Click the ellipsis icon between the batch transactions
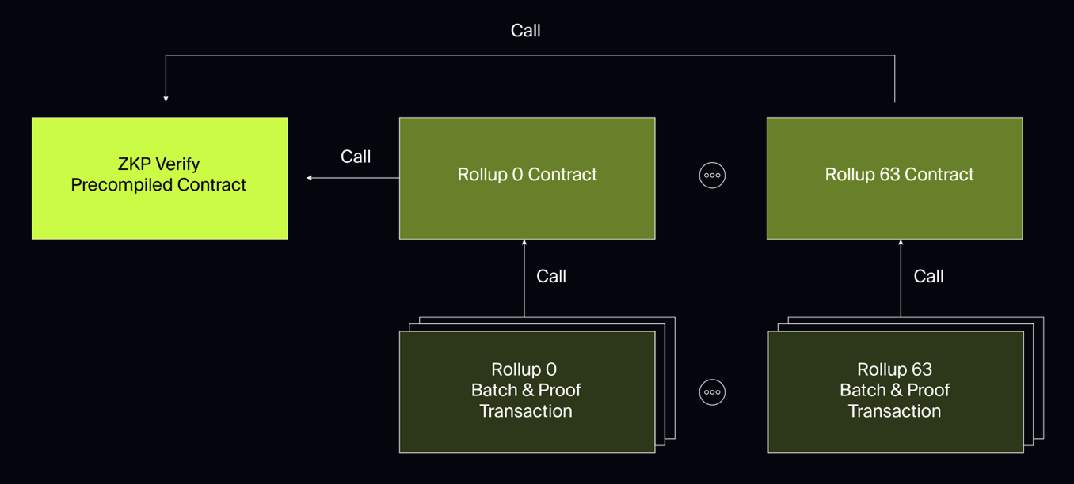Image resolution: width=1074 pixels, height=484 pixels. click(x=712, y=392)
